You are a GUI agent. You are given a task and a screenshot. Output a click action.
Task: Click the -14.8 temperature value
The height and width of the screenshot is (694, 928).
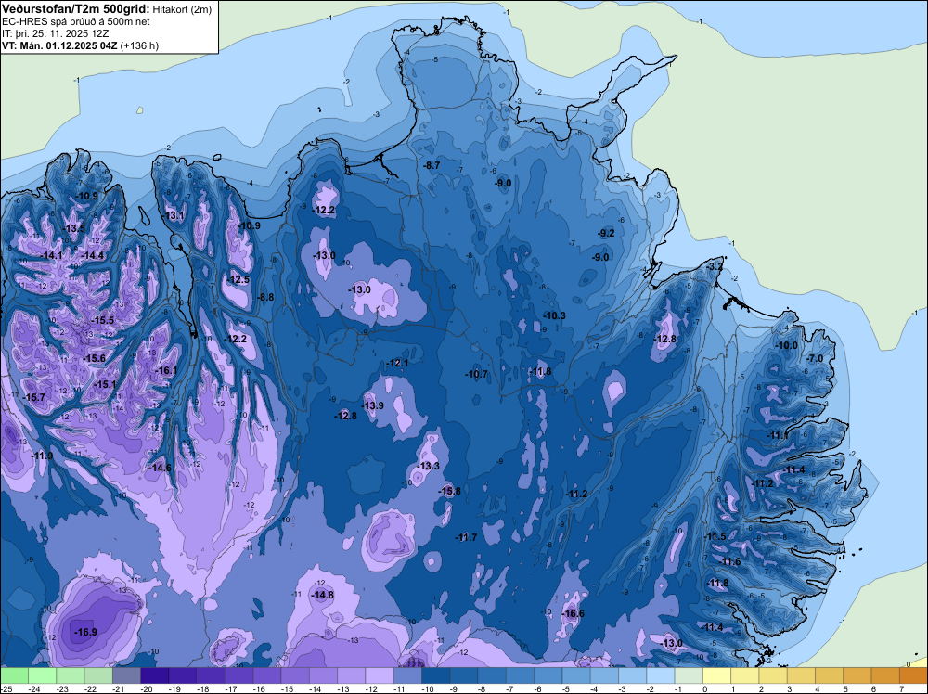point(323,596)
